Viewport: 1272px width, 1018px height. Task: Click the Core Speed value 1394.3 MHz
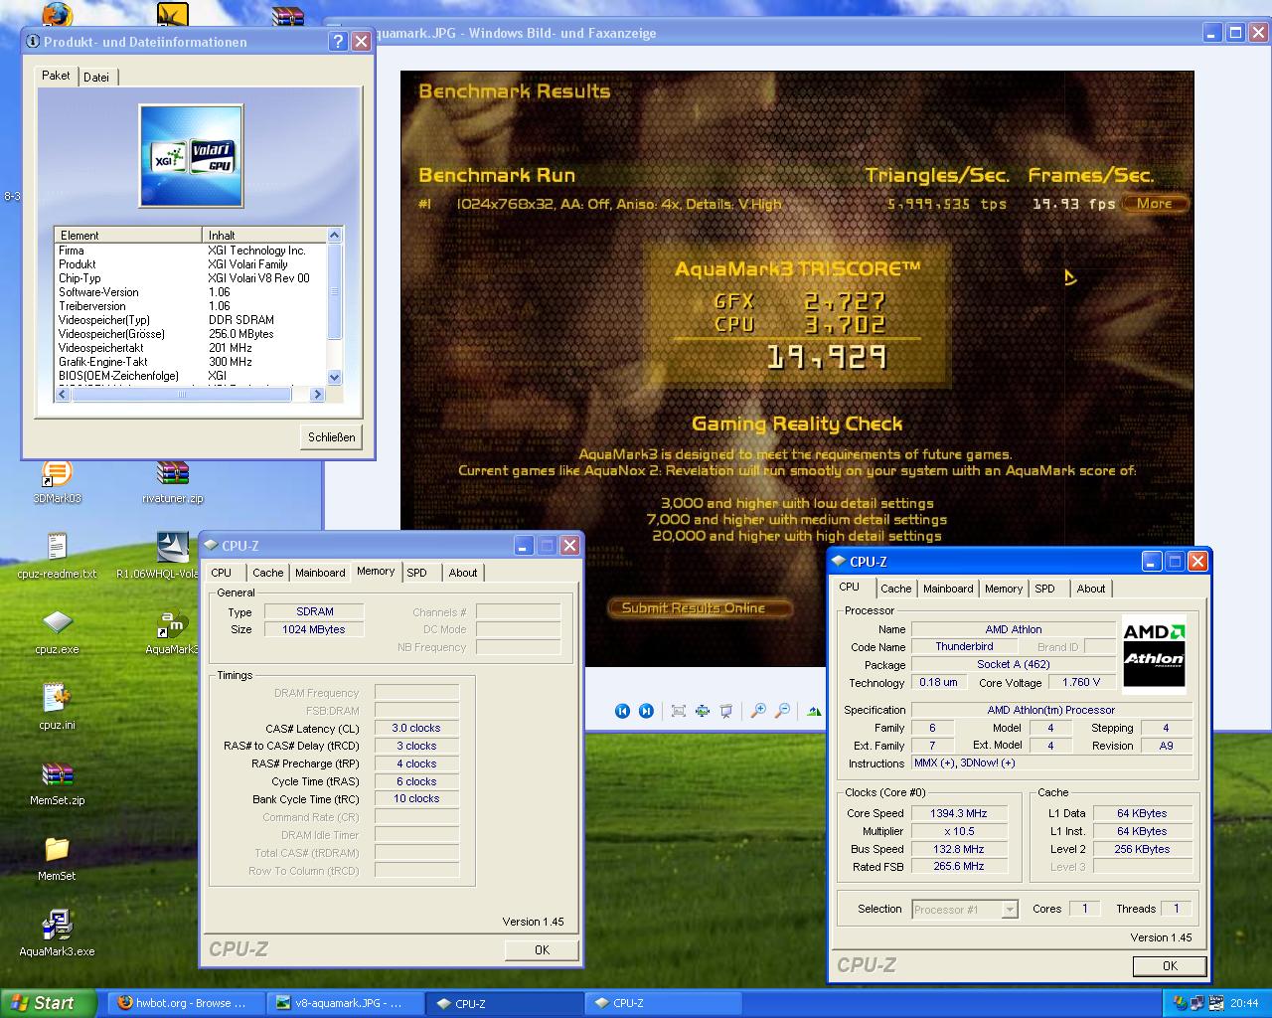[959, 813]
